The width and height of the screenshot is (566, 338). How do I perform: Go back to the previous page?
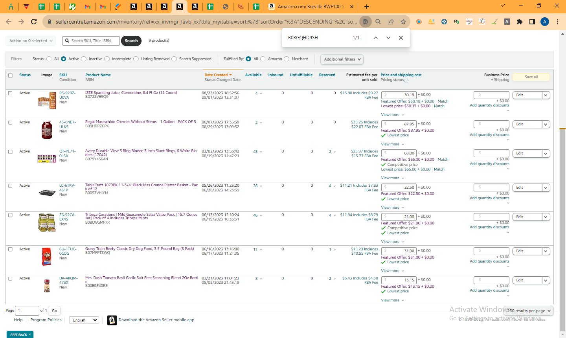9,22
